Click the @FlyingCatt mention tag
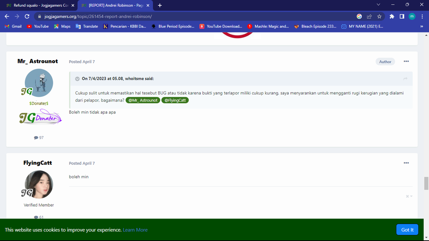Viewport: 429px width, 241px height. click(175, 100)
